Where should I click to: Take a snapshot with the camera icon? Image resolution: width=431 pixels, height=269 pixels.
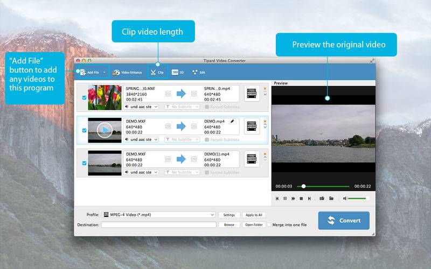pos(322,198)
